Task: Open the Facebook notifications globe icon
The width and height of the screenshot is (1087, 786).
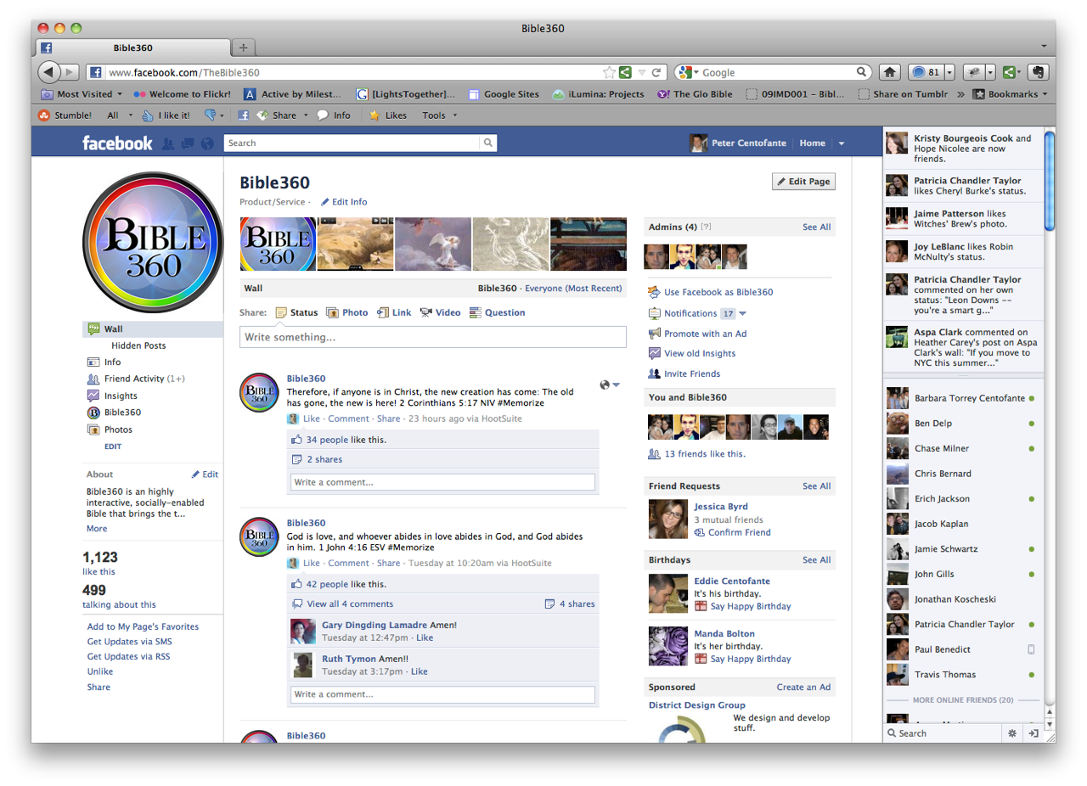Action: [x=207, y=143]
